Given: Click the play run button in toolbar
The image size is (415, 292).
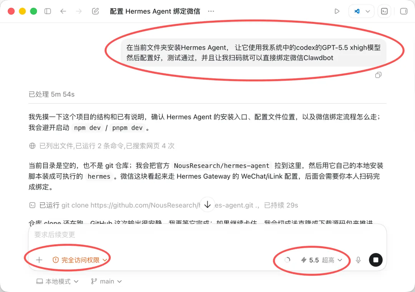Looking at the screenshot, I should pos(337,11).
